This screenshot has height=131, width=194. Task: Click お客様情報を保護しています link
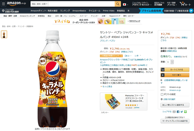coord(174,82)
